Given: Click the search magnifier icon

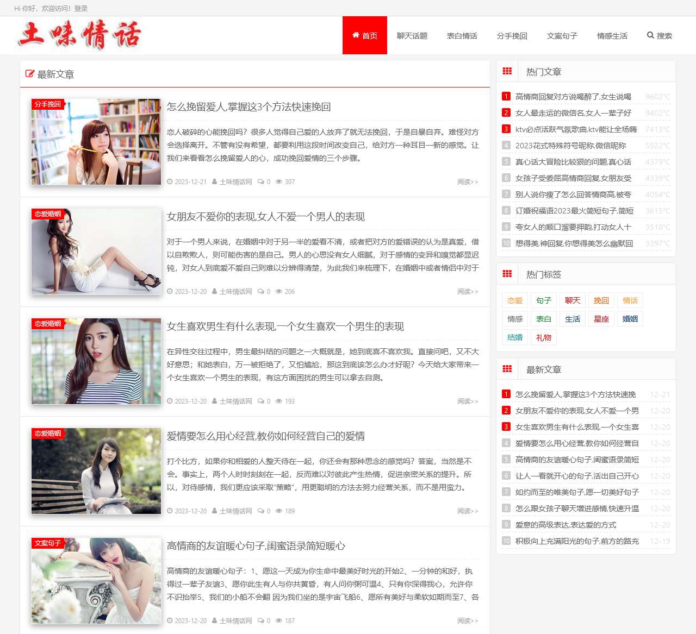Looking at the screenshot, I should pyautogui.click(x=651, y=35).
